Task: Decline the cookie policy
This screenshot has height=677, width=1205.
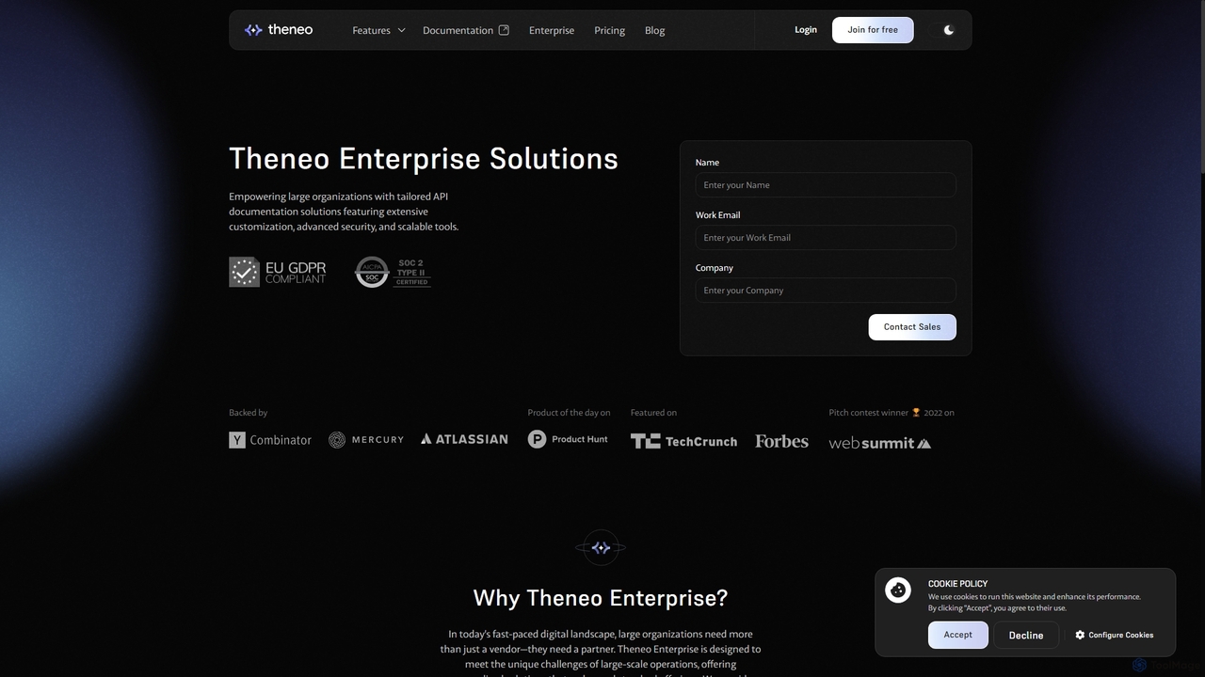Action: [1026, 635]
